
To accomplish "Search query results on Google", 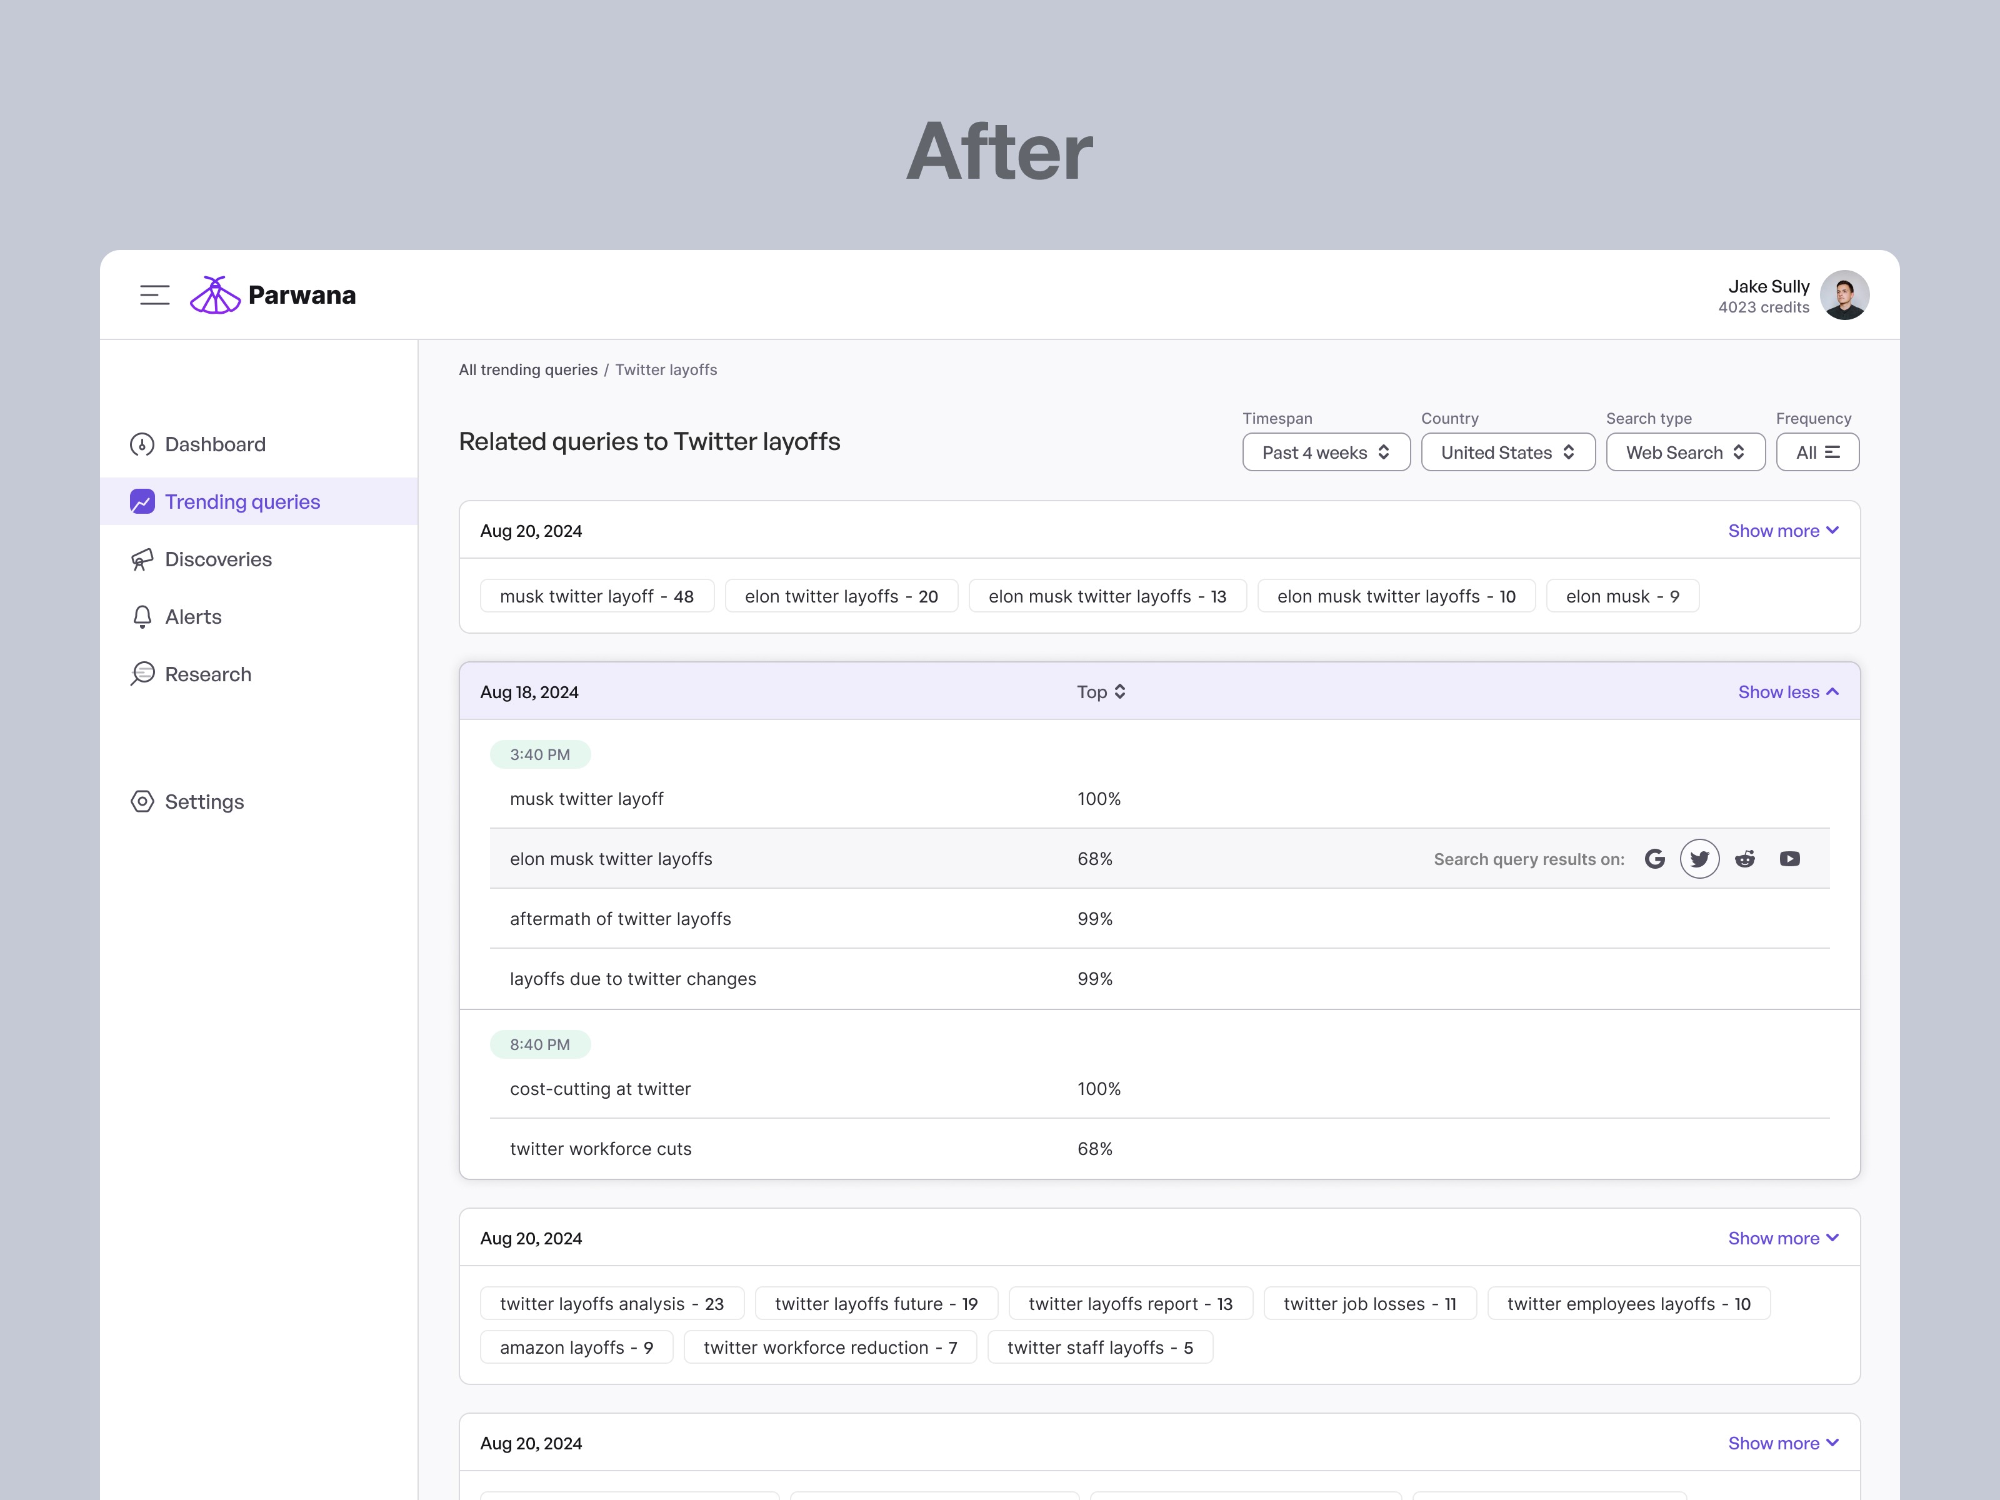I will (x=1656, y=858).
